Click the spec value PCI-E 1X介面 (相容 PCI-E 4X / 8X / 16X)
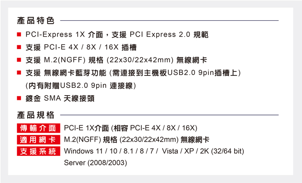This screenshot has width=302, height=183. (130, 128)
